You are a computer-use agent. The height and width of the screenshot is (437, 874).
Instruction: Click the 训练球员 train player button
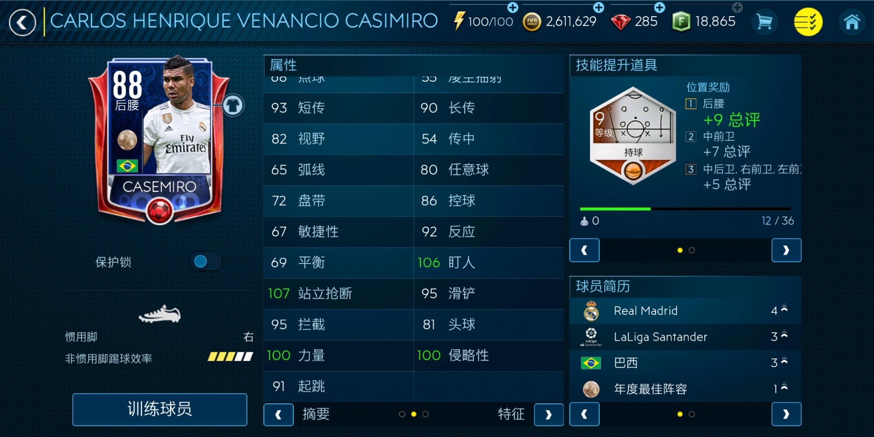point(160,409)
